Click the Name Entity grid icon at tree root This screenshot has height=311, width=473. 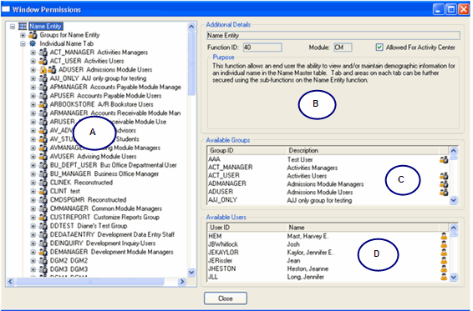[23, 27]
